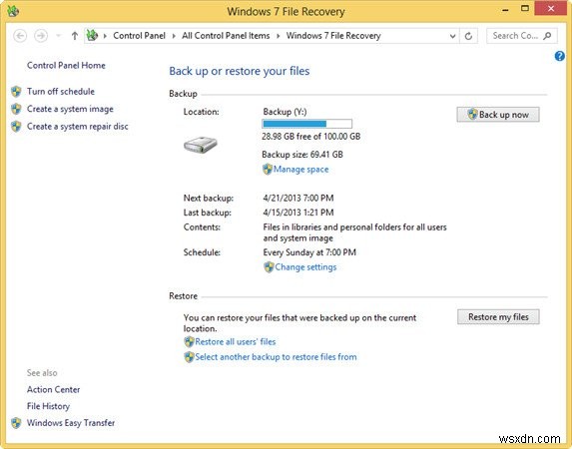The height and width of the screenshot is (449, 572).
Task: Click the shield icon on Back up now
Action: point(472,114)
